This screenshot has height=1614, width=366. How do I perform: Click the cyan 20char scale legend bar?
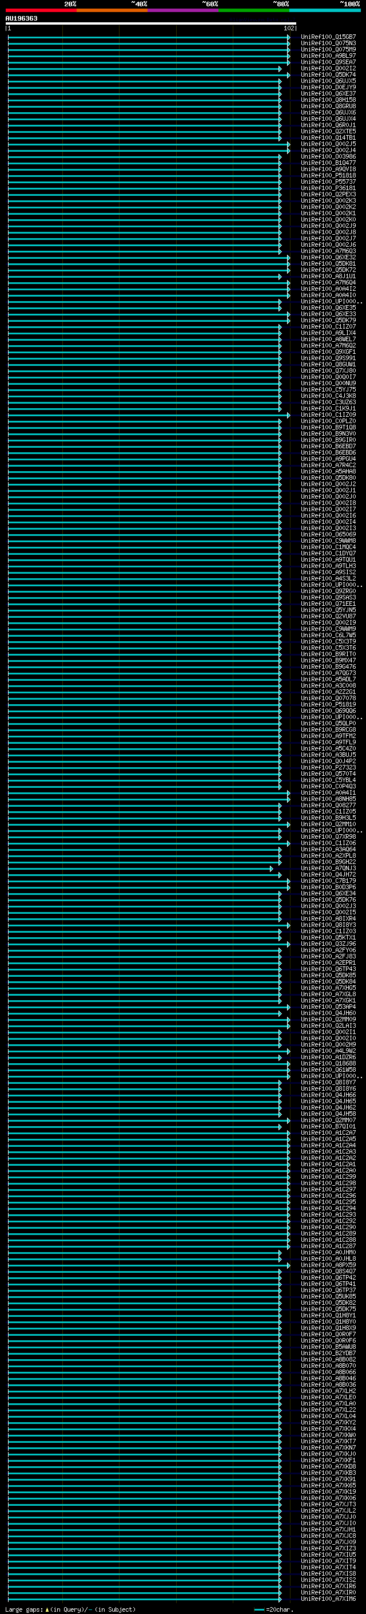coord(259,1609)
